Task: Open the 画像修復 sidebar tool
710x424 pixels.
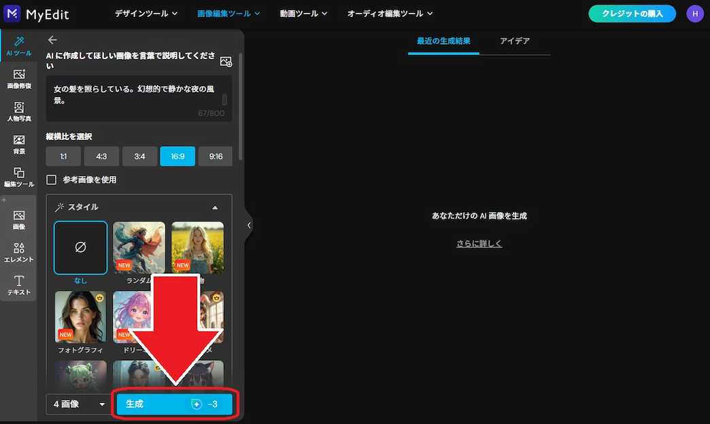Action: [18, 79]
